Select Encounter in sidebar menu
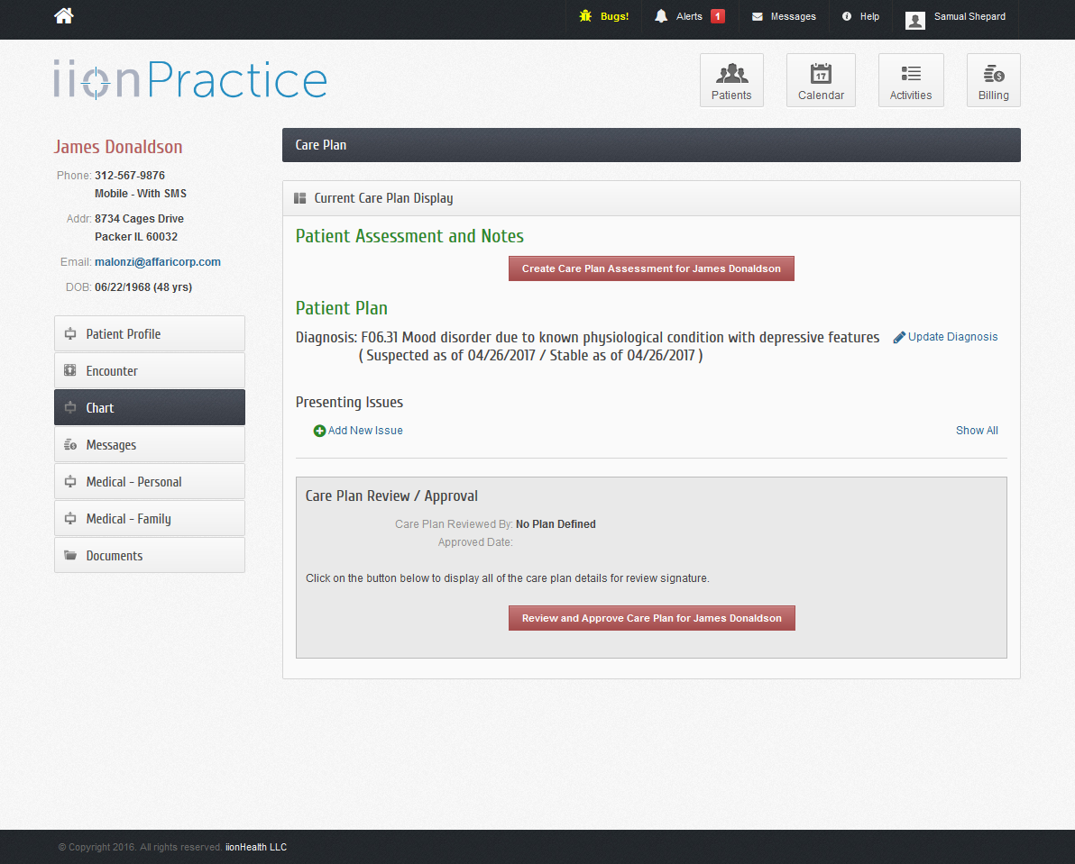 (150, 370)
